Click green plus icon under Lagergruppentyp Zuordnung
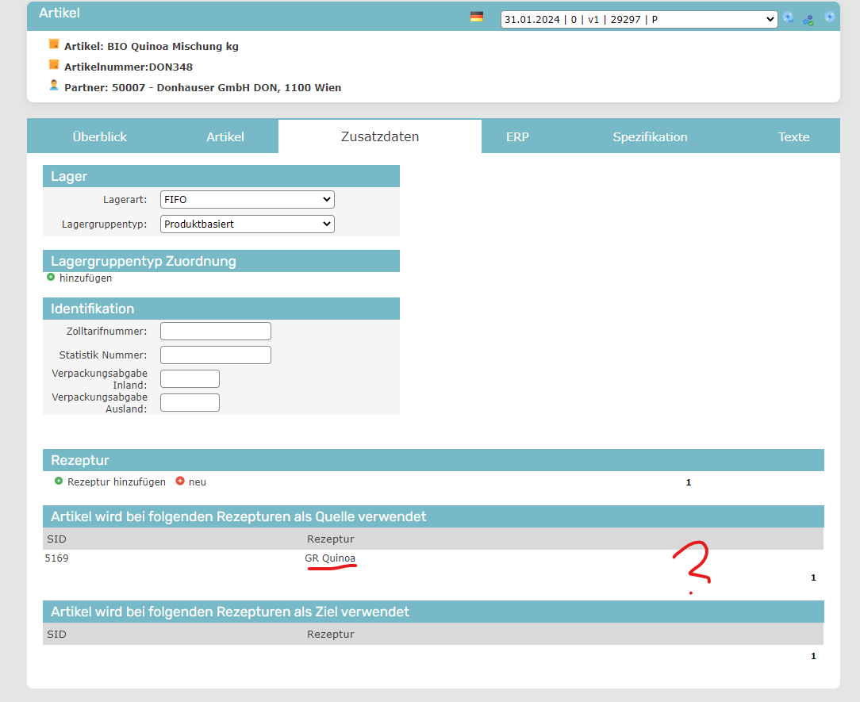The height and width of the screenshot is (702, 860). (51, 278)
